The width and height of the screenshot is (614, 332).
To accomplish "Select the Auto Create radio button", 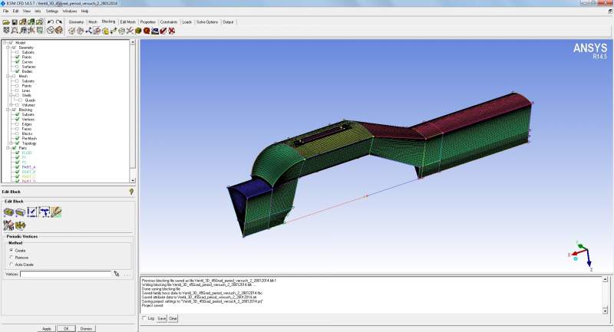I will tap(12, 265).
